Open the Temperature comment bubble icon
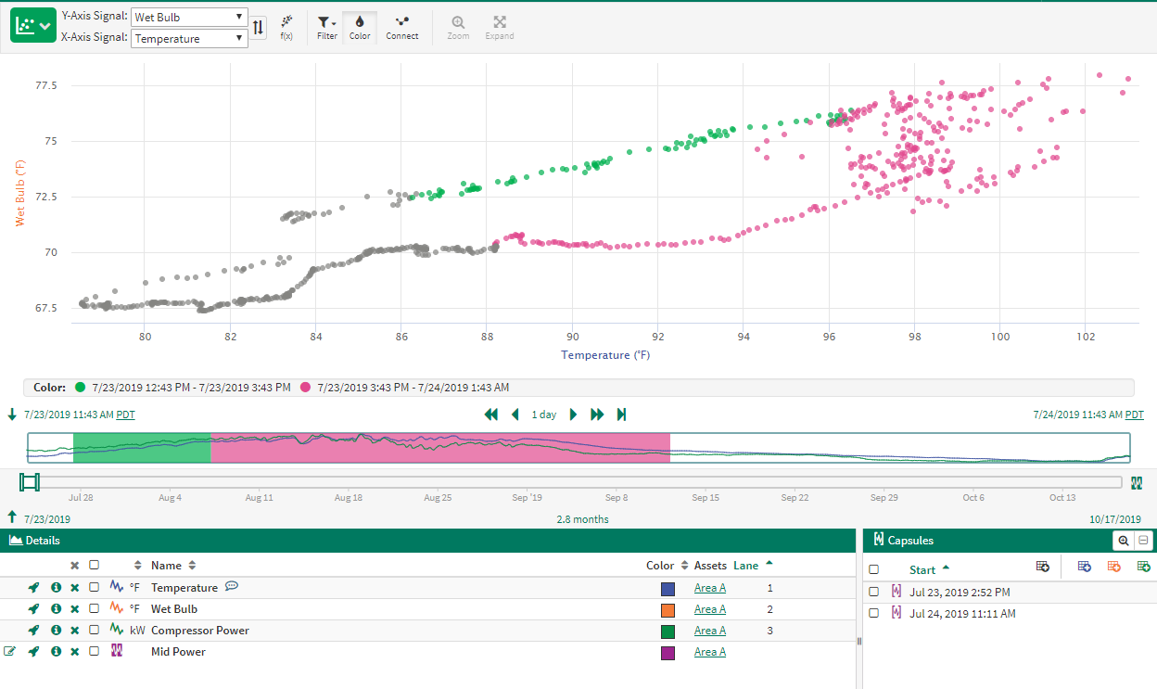The height and width of the screenshot is (689, 1157). (x=232, y=587)
